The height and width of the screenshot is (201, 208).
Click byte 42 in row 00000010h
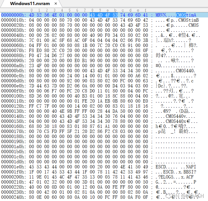146,20
